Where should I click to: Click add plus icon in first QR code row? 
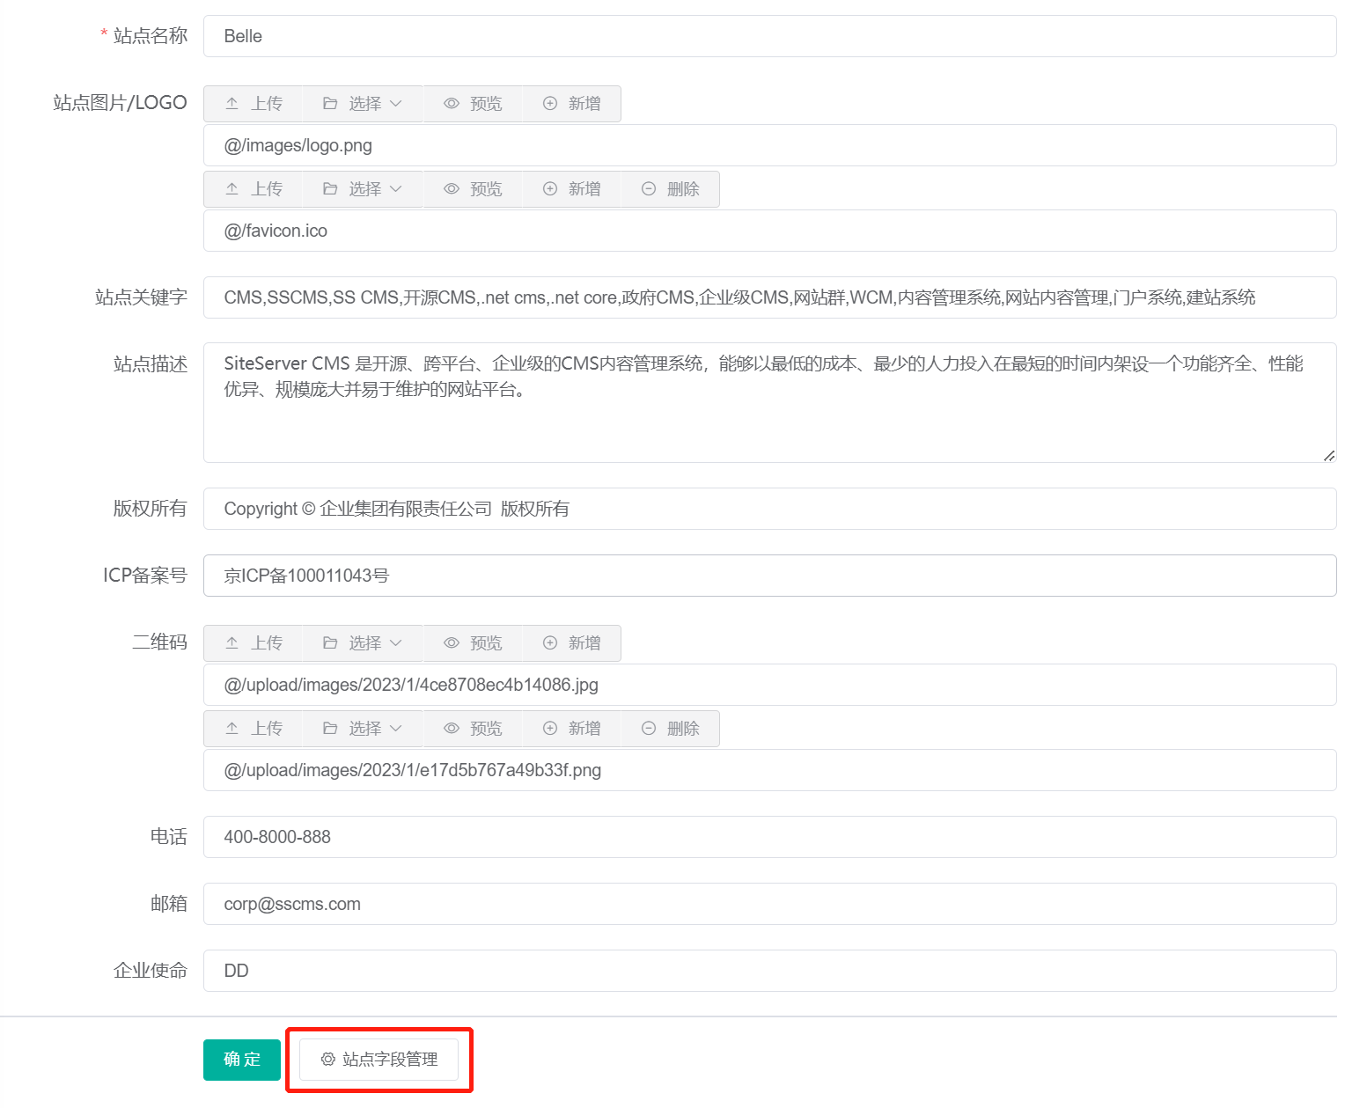click(550, 643)
